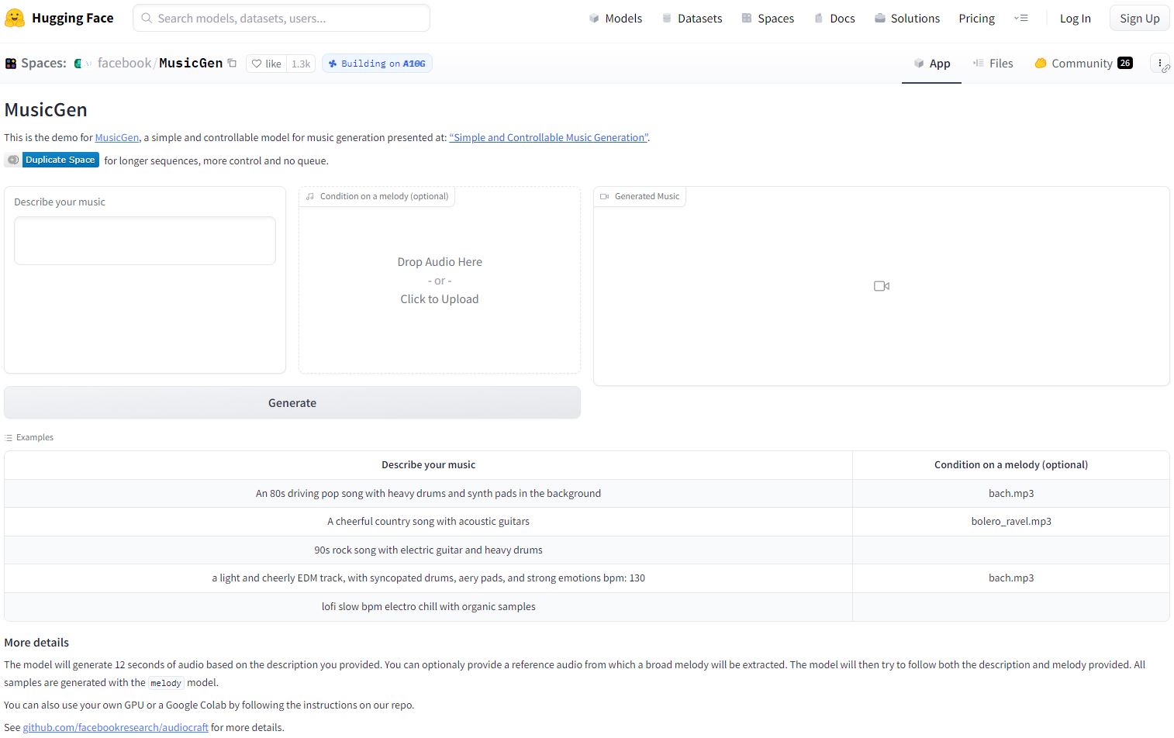The image size is (1174, 738).
Task: Click the 1.3k likes count
Action: click(x=301, y=64)
